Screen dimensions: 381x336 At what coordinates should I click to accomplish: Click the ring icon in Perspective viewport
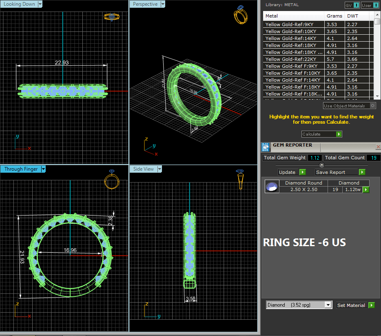coord(240,15)
